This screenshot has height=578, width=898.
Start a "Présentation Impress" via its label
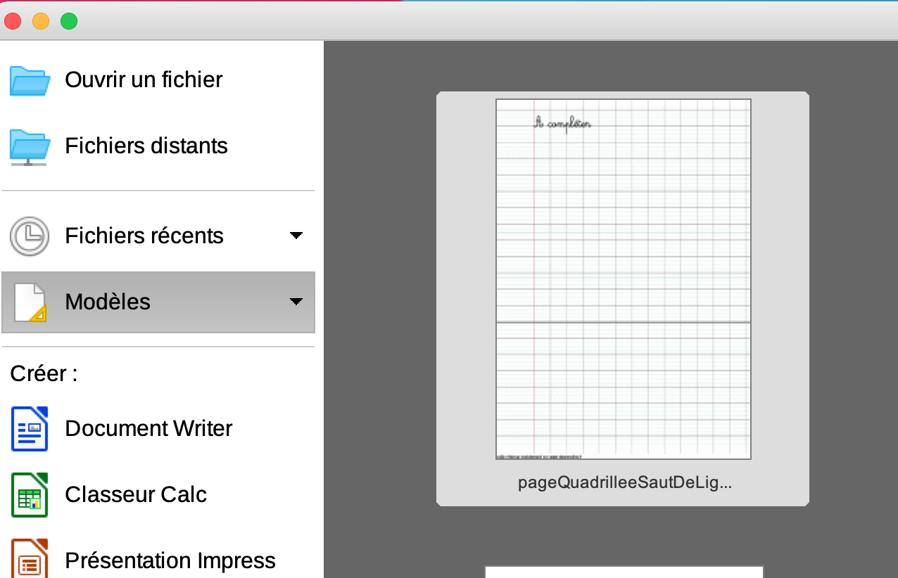click(170, 560)
